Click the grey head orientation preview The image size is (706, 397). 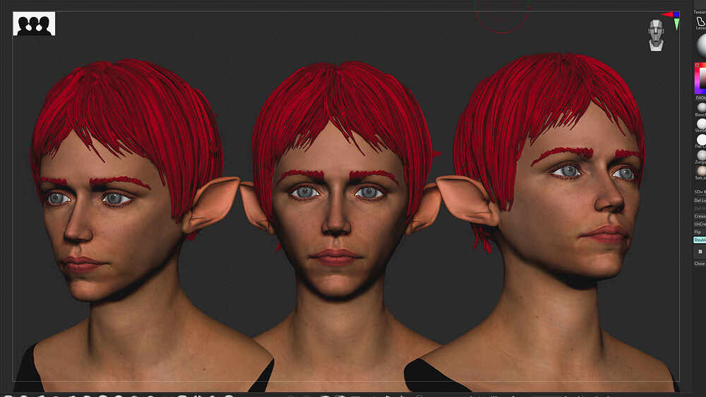[656, 35]
